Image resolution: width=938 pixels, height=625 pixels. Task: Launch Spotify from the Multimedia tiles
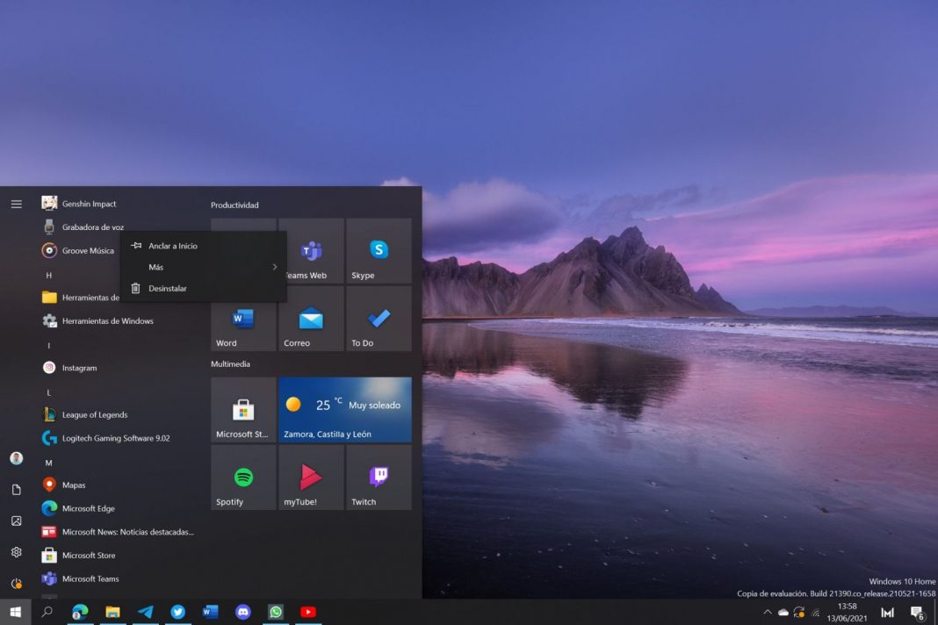click(x=242, y=477)
